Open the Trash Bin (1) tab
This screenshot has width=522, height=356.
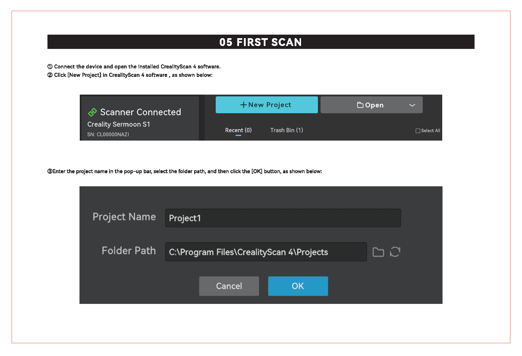[286, 130]
